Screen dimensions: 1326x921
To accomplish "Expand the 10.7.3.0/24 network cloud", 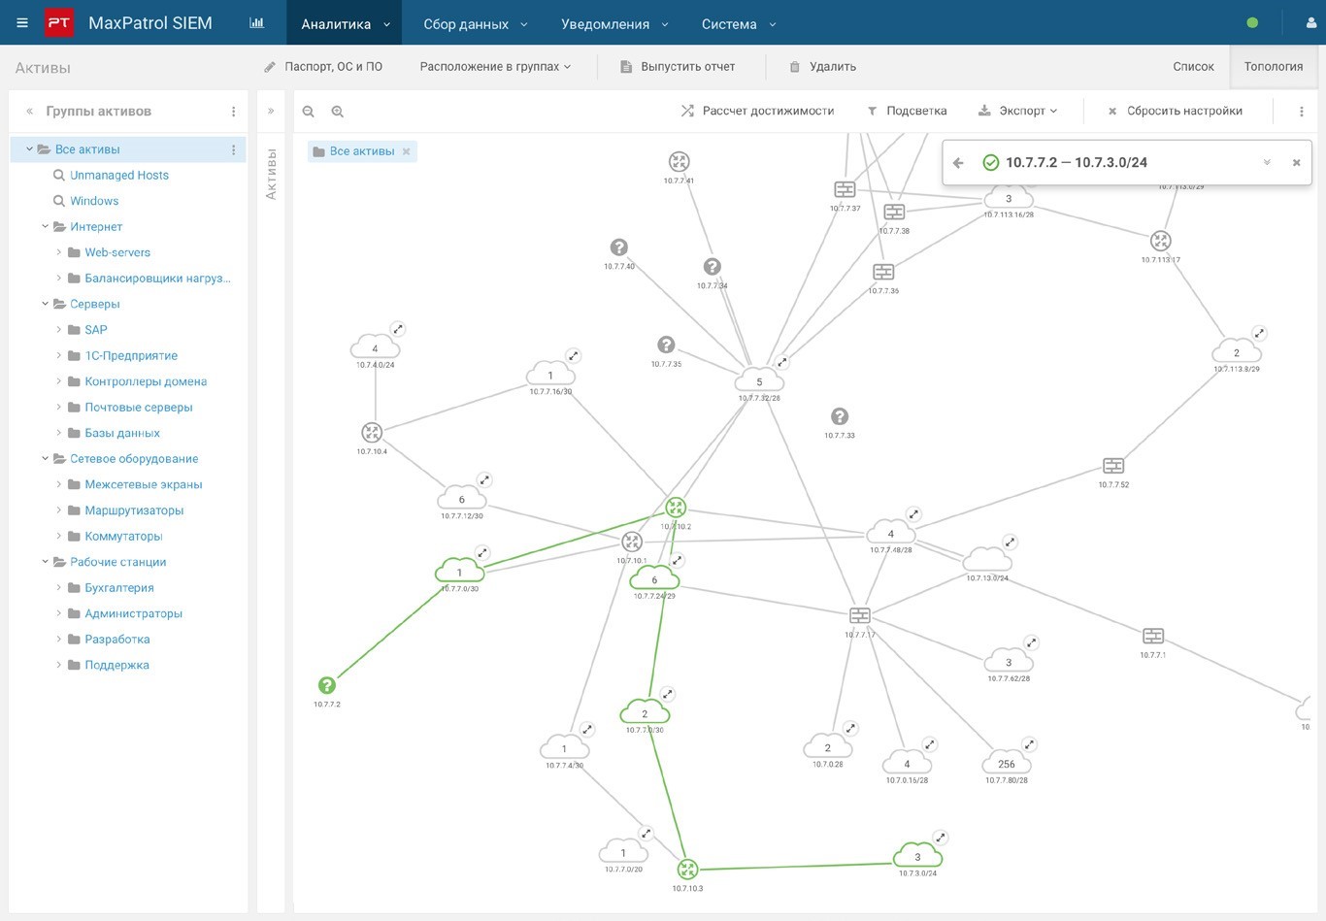I will (940, 838).
